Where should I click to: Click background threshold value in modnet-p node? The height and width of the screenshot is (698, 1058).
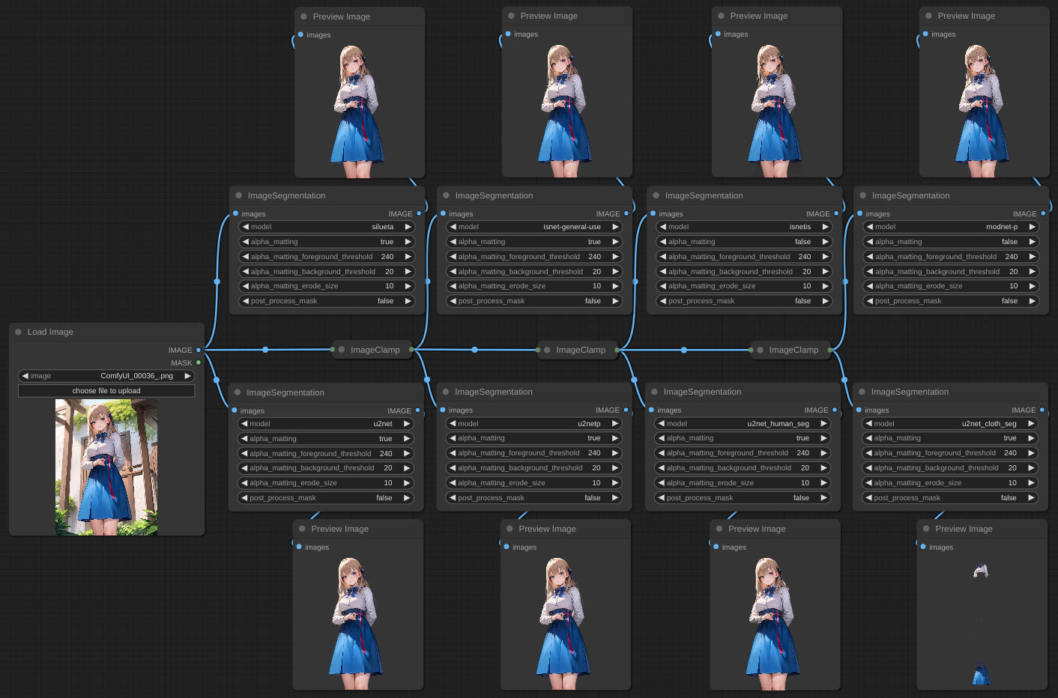(1013, 272)
